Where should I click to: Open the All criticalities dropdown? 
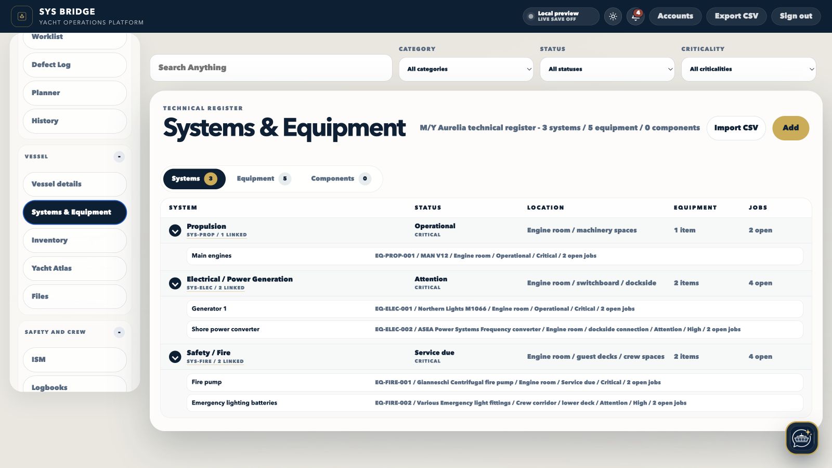(x=749, y=69)
